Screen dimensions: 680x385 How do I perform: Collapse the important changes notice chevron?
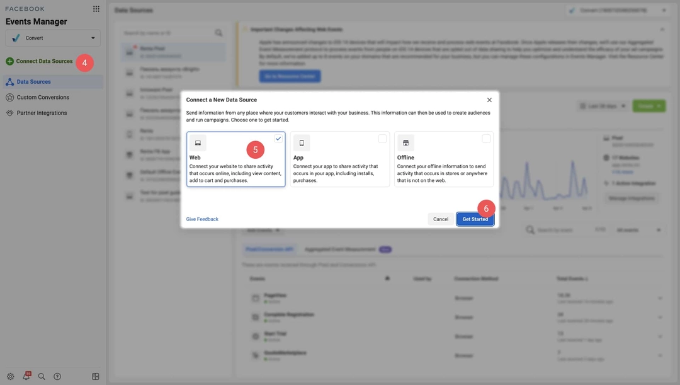(662, 30)
